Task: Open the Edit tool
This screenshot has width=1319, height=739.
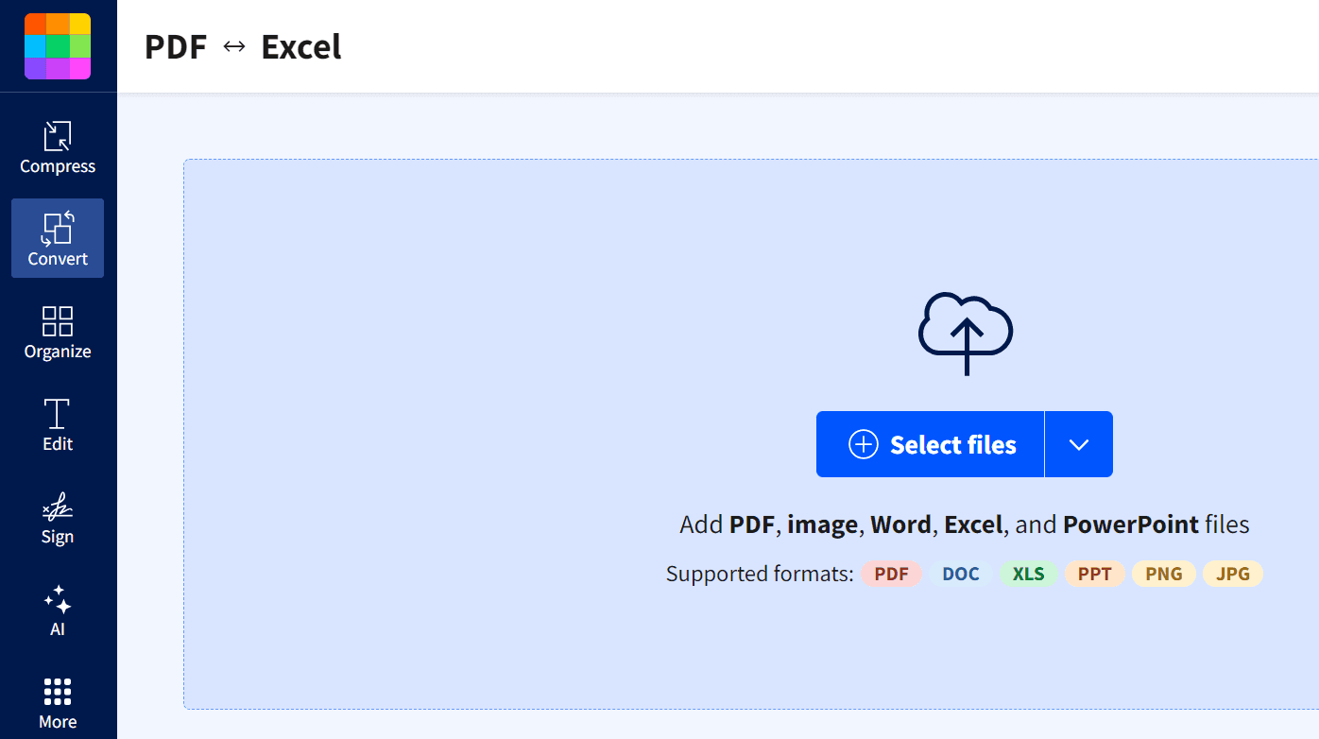Action: pyautogui.click(x=58, y=425)
